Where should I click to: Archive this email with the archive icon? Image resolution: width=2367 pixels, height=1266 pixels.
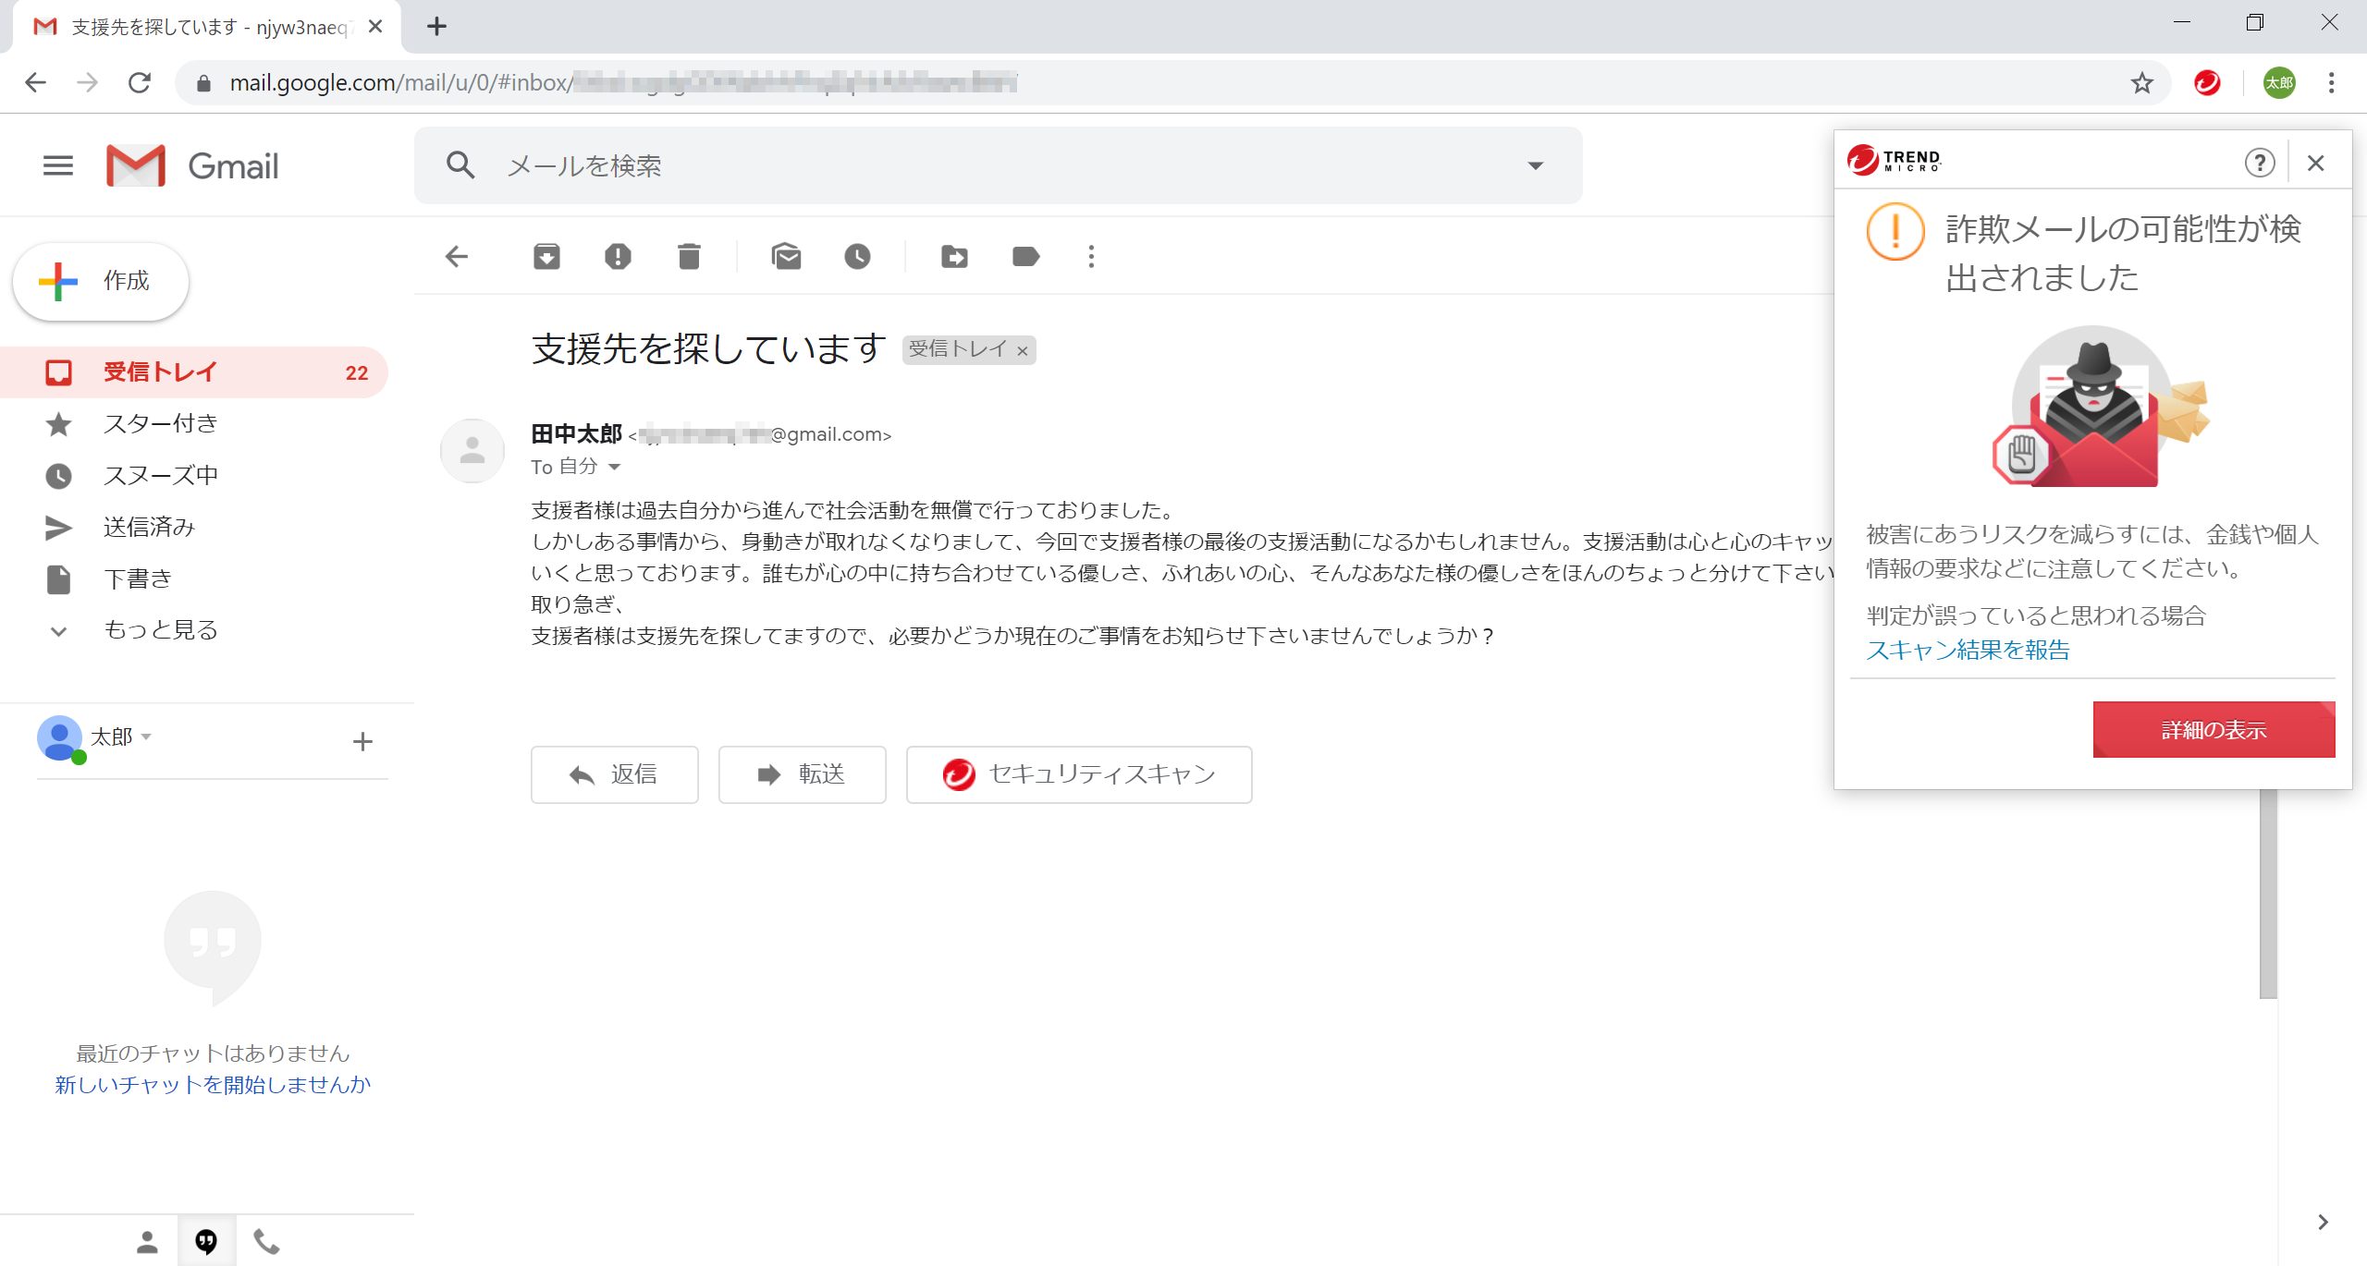(x=546, y=256)
